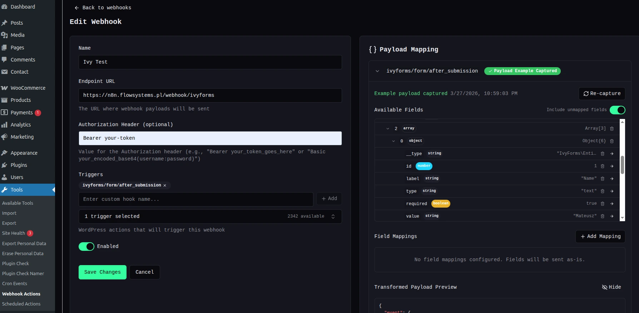Open Scheduled Actions under Tools
Screen dimensions: 639x313
21,304
